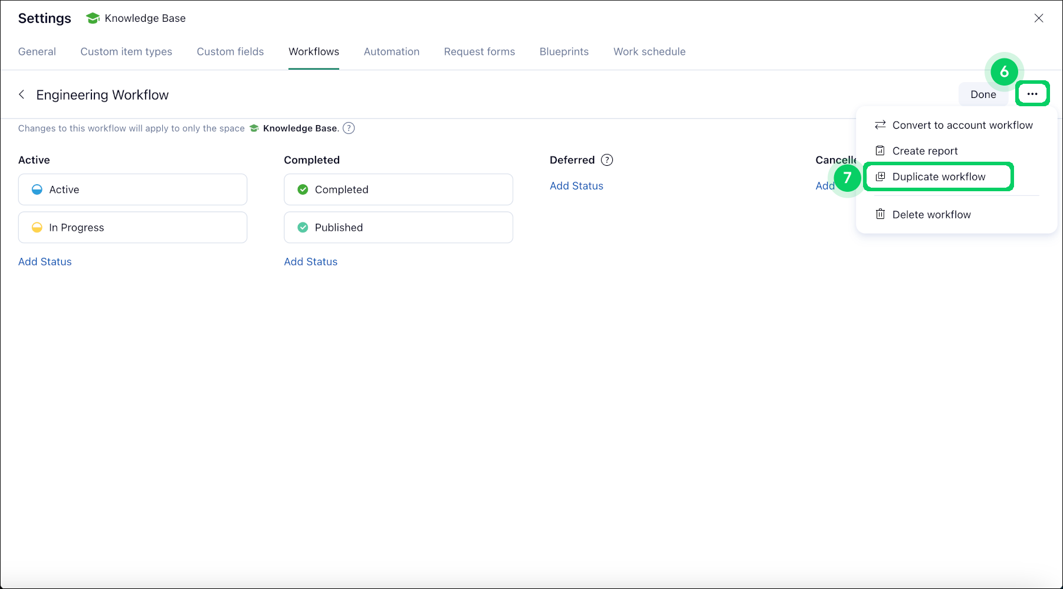Click the help question mark beside Deferred
1063x589 pixels.
[608, 159]
